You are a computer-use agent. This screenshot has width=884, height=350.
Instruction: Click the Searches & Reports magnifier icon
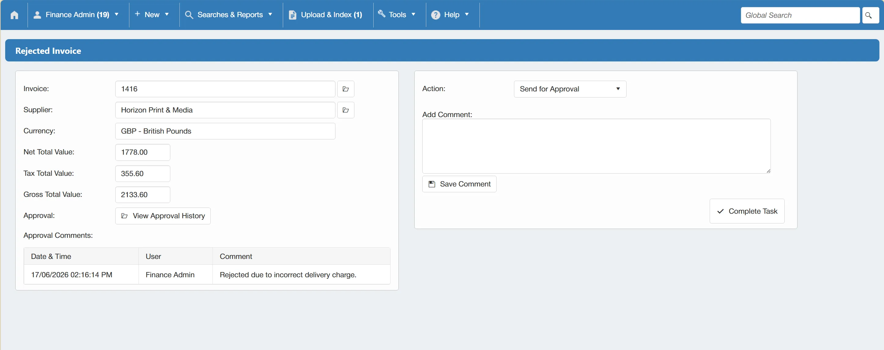(189, 15)
